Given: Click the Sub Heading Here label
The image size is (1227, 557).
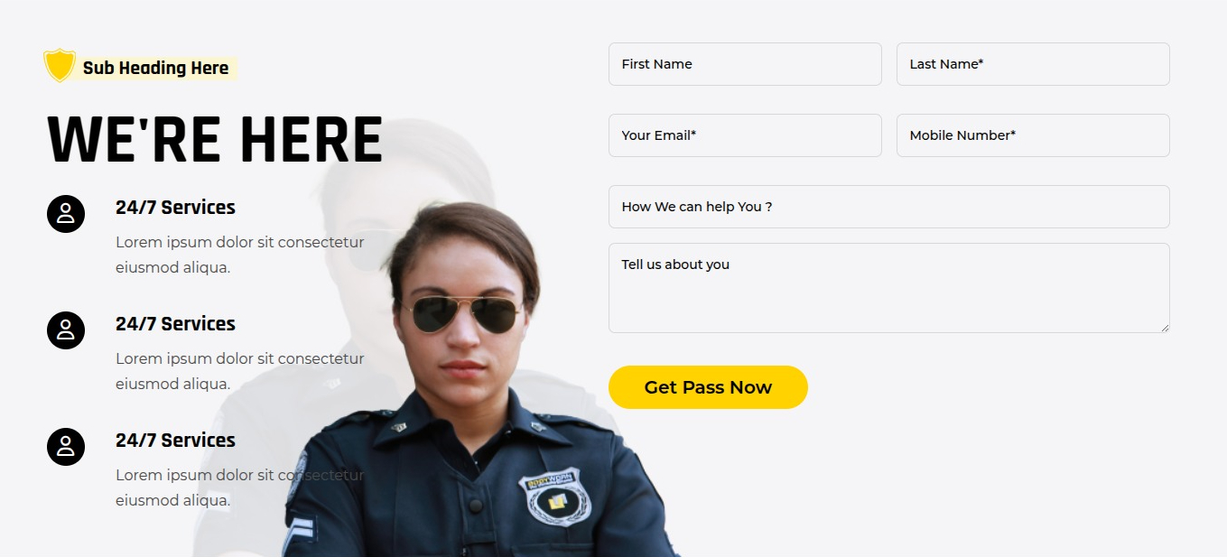Looking at the screenshot, I should point(155,69).
